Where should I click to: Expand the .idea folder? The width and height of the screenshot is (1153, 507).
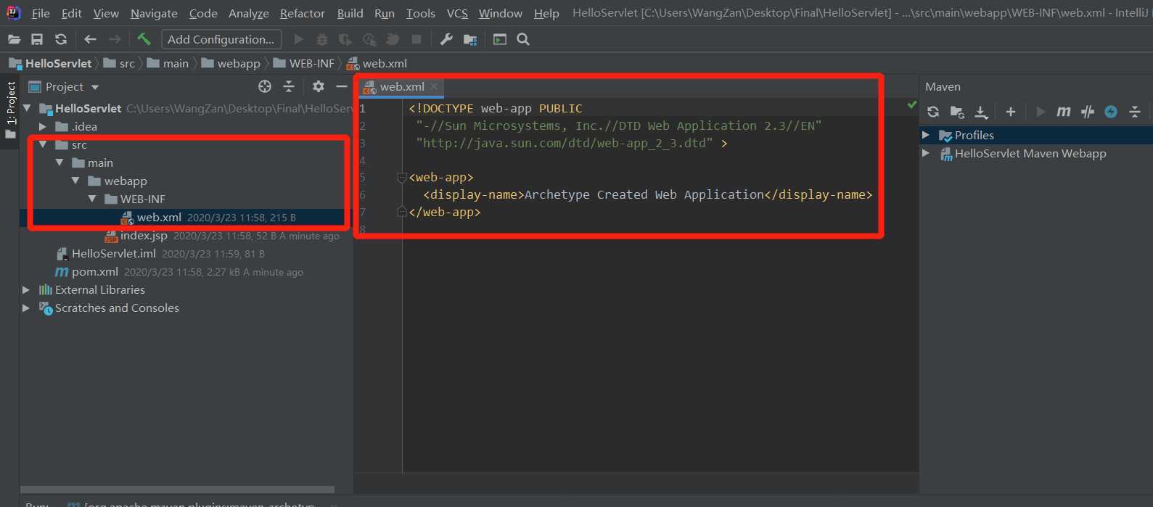(x=43, y=126)
